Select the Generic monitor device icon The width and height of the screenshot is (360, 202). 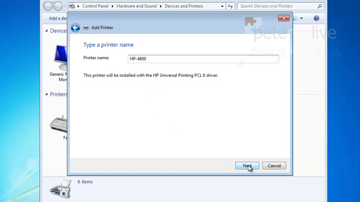pos(60,57)
